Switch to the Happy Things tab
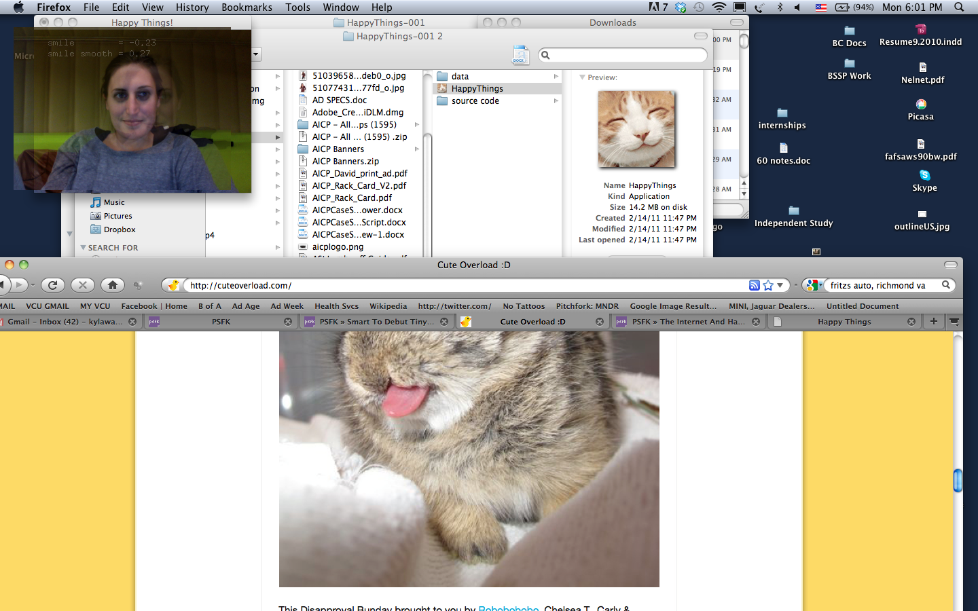 coord(844,322)
